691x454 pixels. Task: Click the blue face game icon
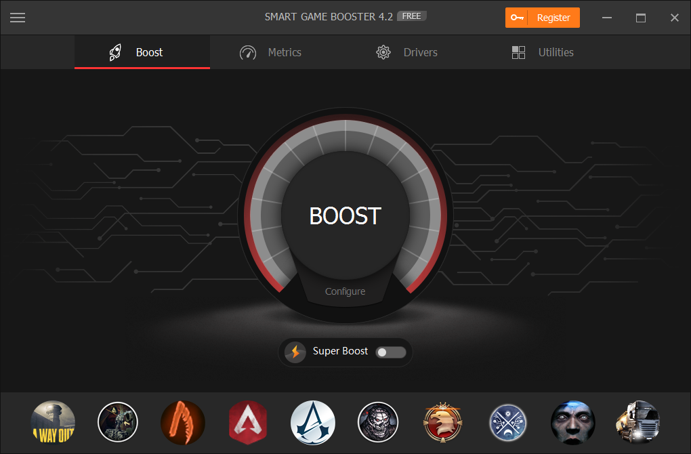(x=573, y=422)
